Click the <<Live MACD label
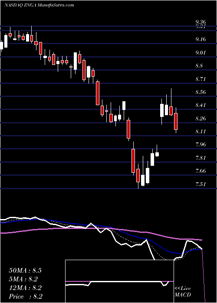This screenshot has height=303, width=217. coord(183,292)
